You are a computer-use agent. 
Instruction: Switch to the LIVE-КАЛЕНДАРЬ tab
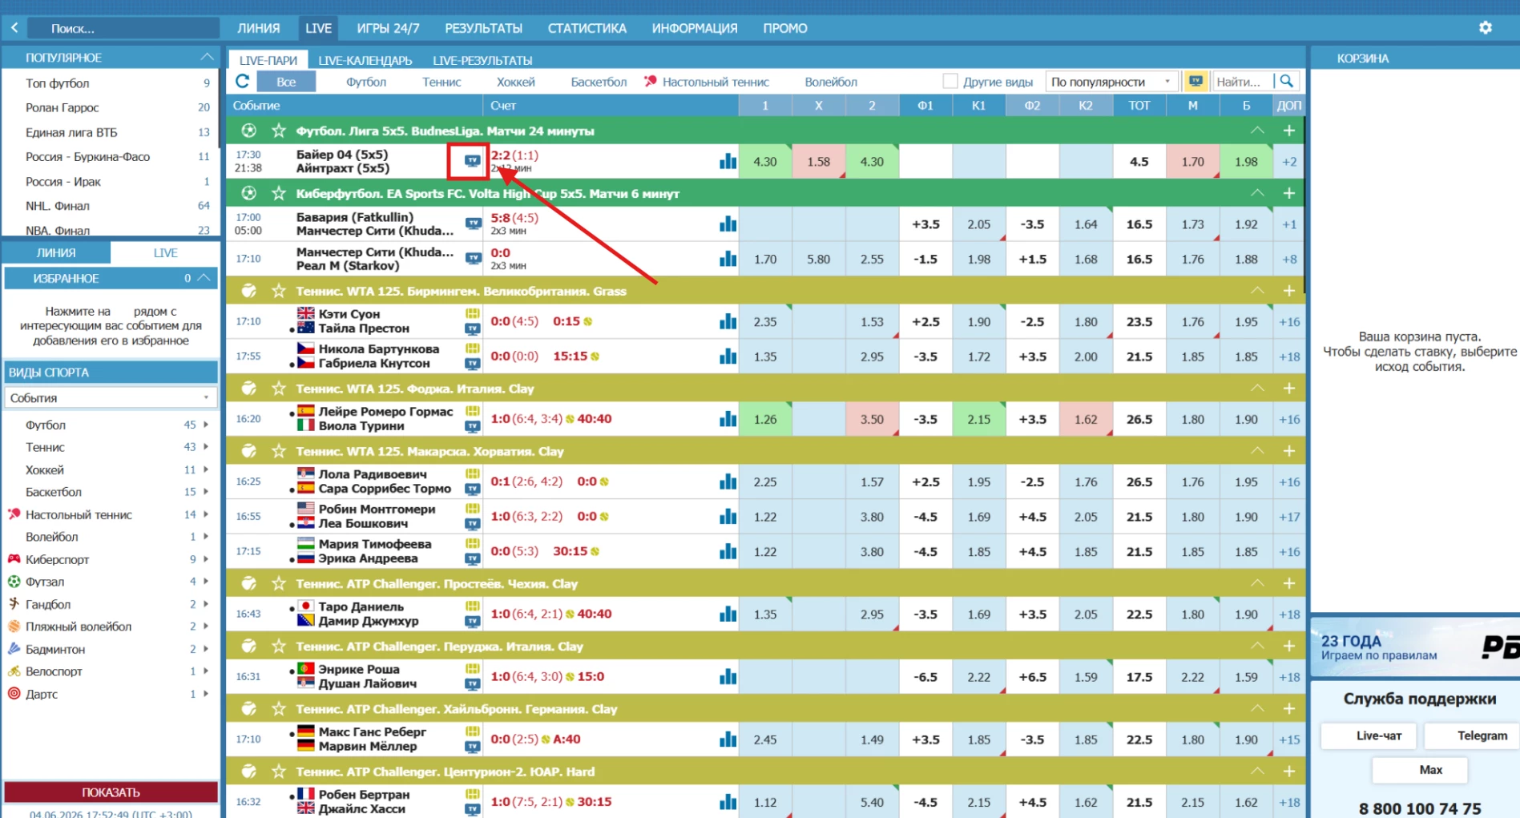pyautogui.click(x=365, y=60)
